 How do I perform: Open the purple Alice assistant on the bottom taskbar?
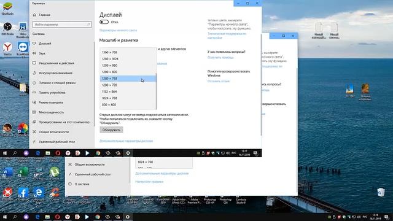pyautogui.click(x=26, y=217)
